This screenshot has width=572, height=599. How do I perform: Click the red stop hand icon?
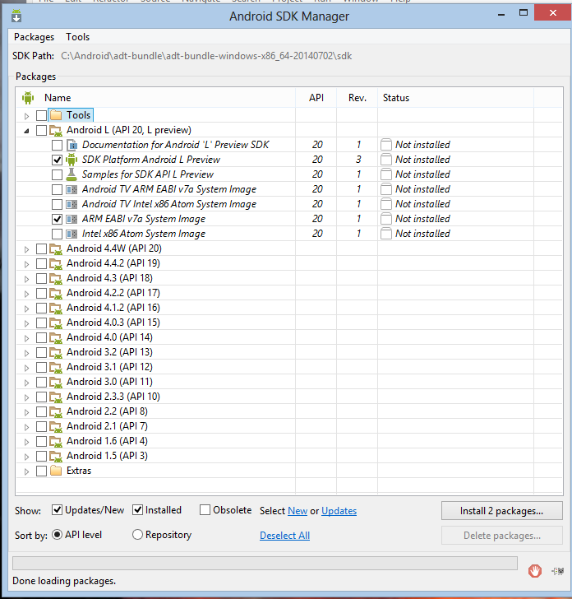pos(534,571)
